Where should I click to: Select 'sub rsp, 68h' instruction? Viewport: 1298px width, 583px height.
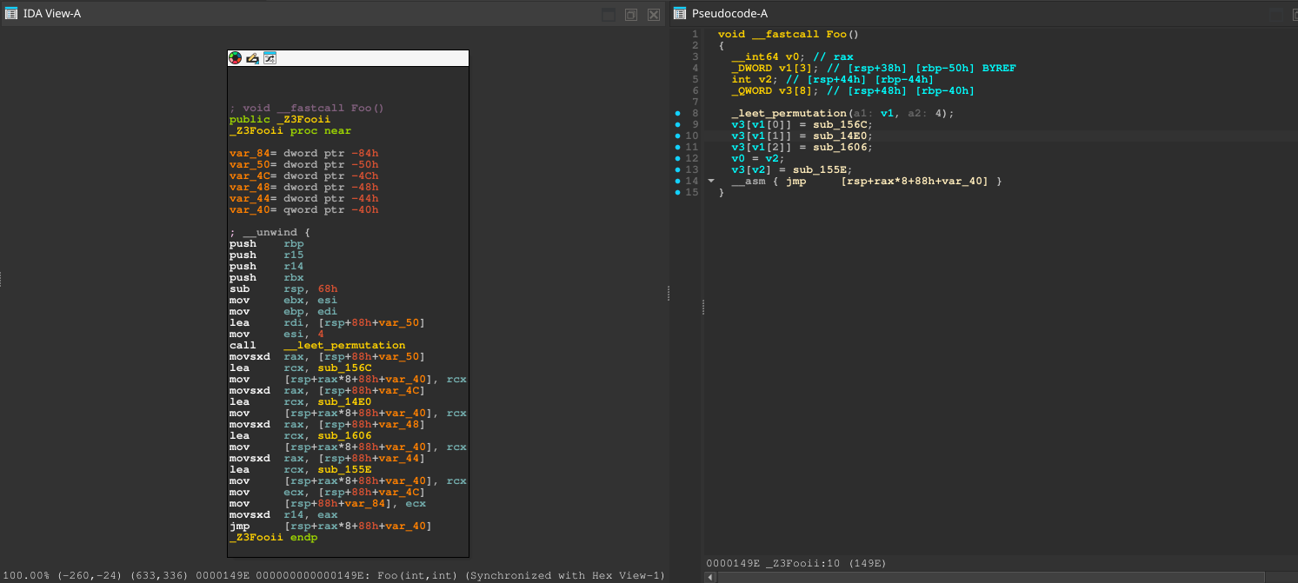[x=283, y=288]
